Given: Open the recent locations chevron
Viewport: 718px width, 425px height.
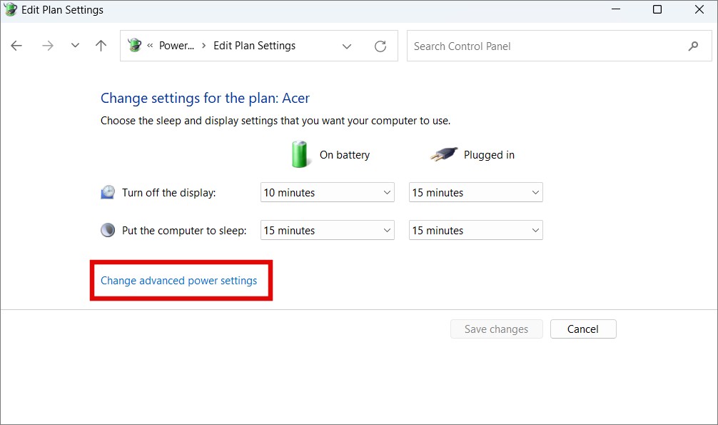Looking at the screenshot, I should tap(75, 46).
